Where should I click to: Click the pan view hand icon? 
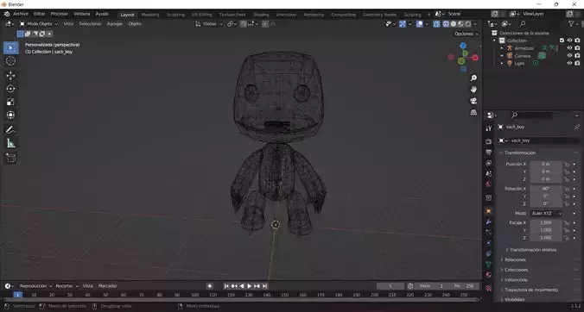(473, 89)
